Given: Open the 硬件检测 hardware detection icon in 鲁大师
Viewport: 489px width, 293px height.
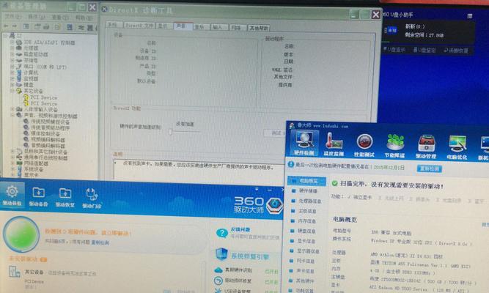Looking at the screenshot, I should point(304,143).
